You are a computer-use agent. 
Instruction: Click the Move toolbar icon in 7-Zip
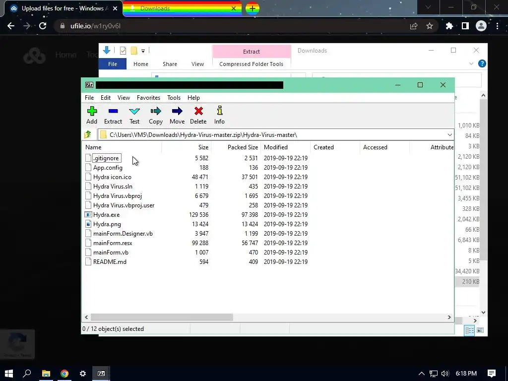(x=177, y=112)
